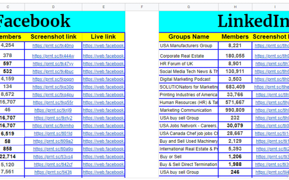Open screenshot link in Marketing Communication row
The height and width of the screenshot is (180, 289).
click(272, 110)
